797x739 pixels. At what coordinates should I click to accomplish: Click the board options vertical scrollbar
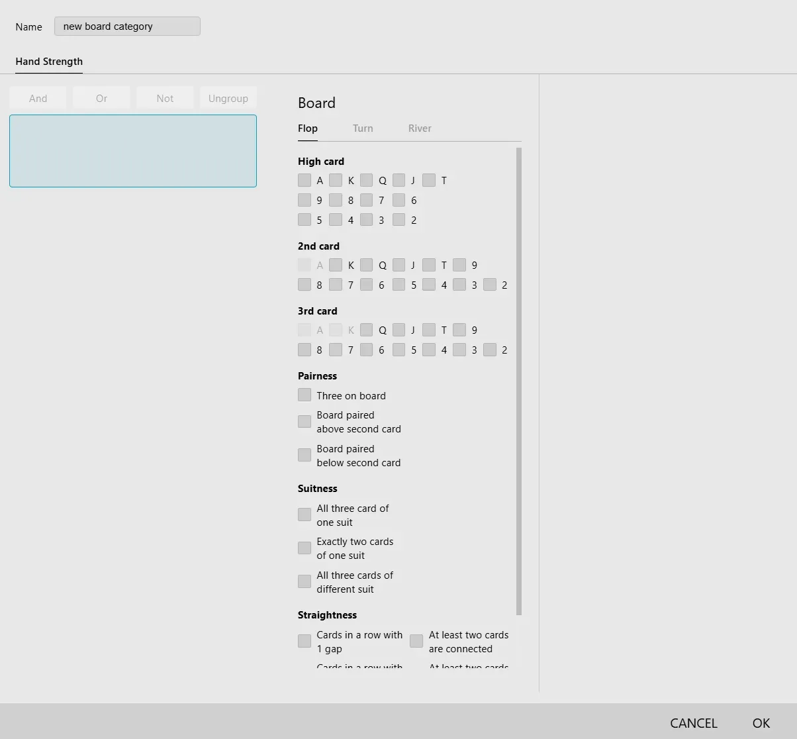(x=519, y=381)
